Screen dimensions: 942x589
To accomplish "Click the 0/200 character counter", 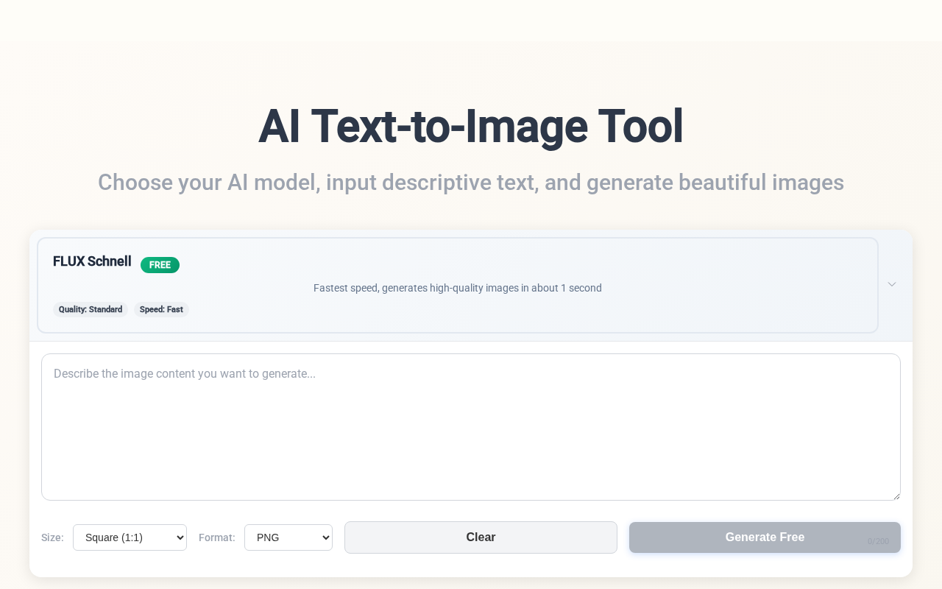I will [x=878, y=542].
